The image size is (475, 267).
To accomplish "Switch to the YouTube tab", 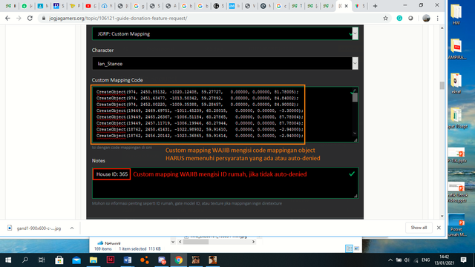I will 88,6.
